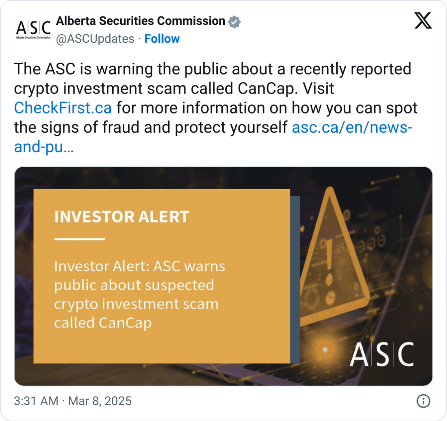Click the slate-blue bar beside orange panel

point(295,280)
